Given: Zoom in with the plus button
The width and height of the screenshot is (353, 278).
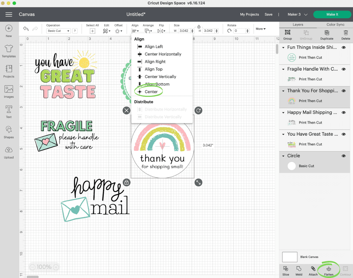Looking at the screenshot, I should coord(56,267).
